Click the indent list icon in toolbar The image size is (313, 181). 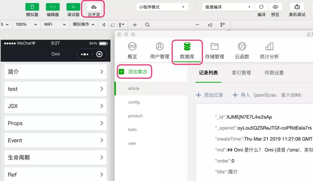[x=210, y=25]
